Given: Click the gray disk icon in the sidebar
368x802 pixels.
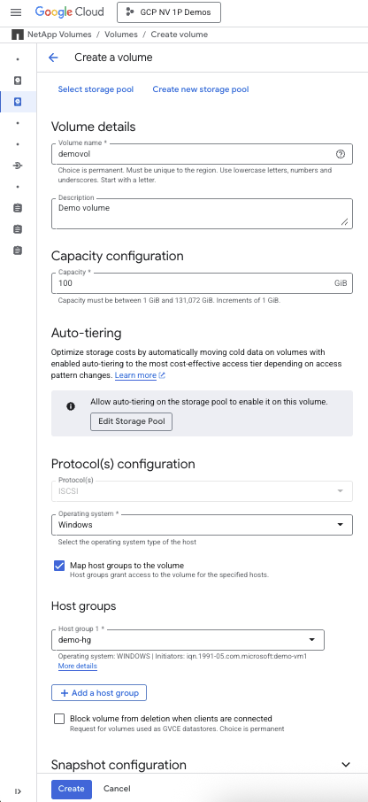Looking at the screenshot, I should pyautogui.click(x=18, y=81).
